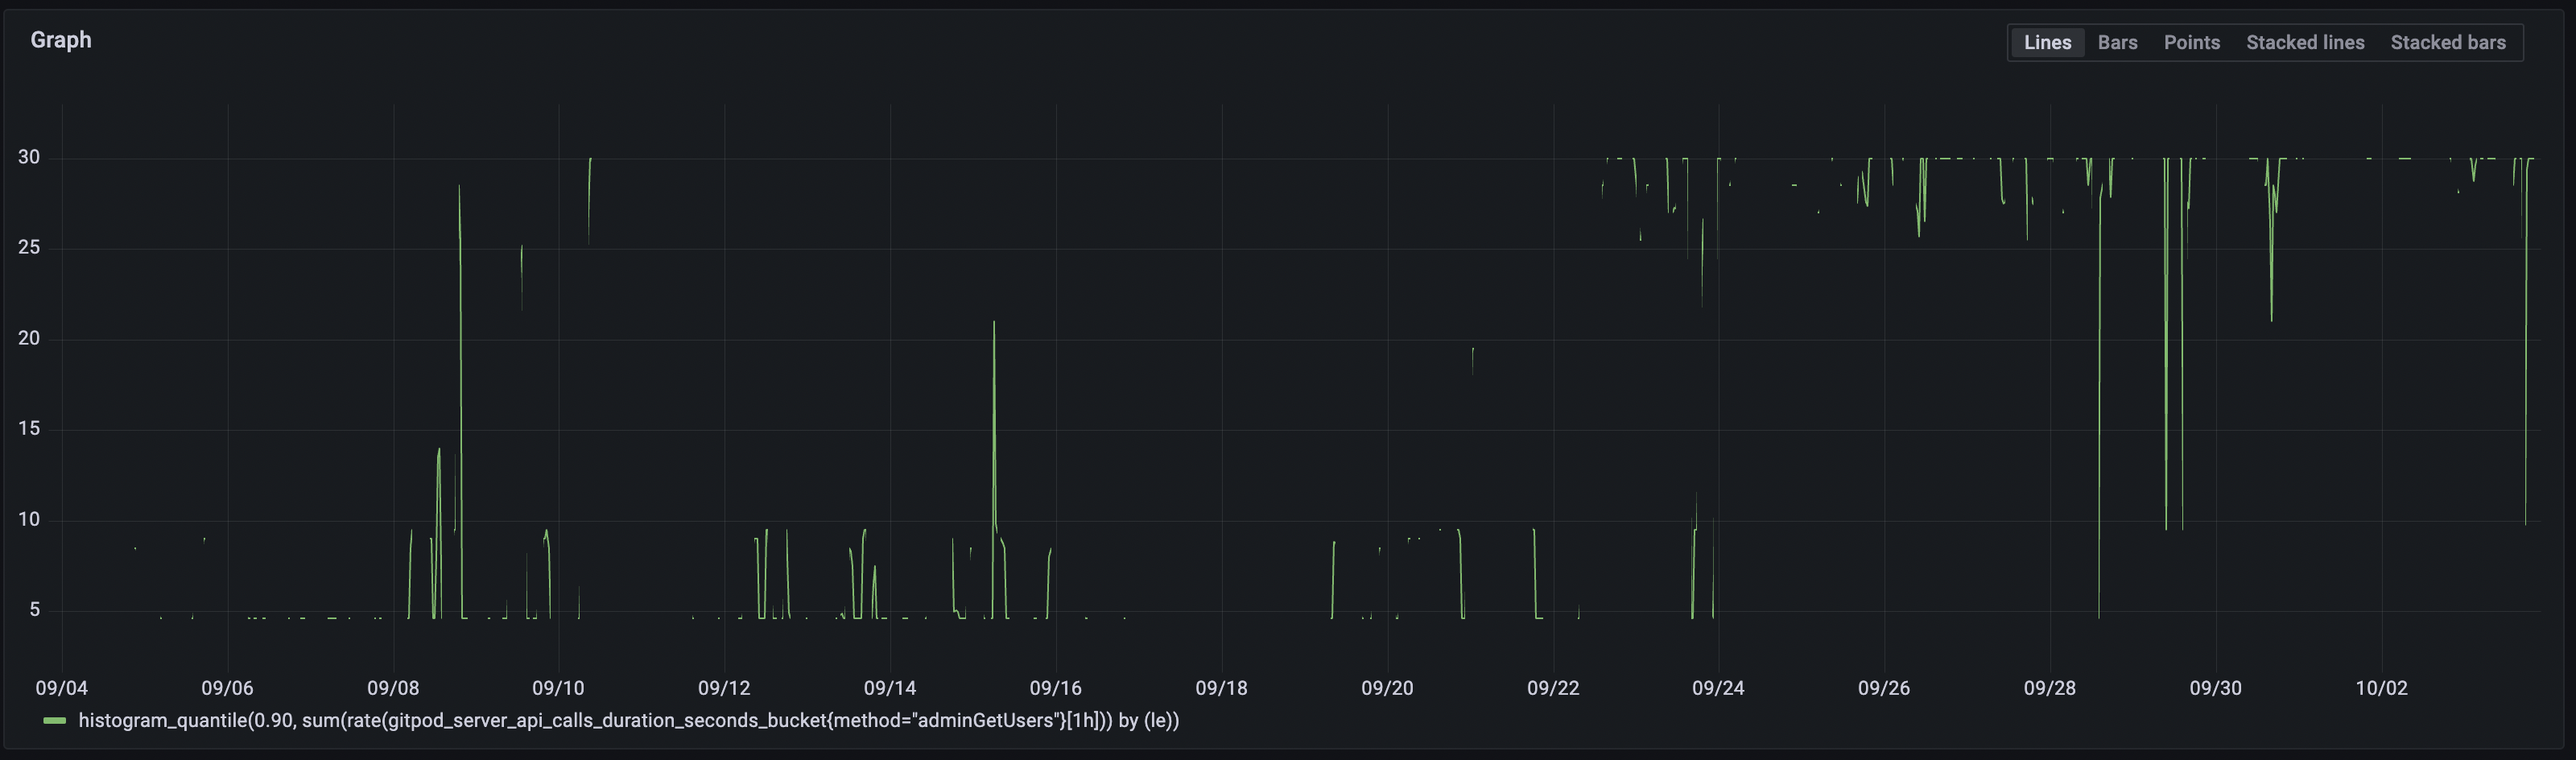Viewport: 2576px width, 760px height.
Task: Click the 09/14 x-axis label
Action: click(x=889, y=688)
